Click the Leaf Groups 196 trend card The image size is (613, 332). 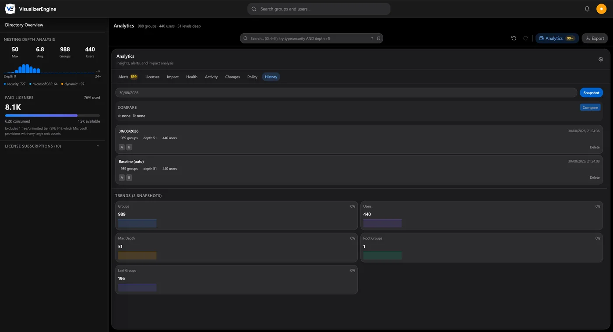click(236, 279)
